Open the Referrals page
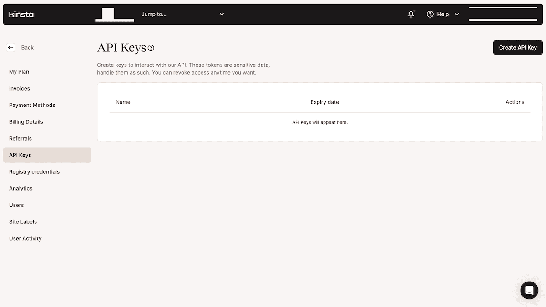The width and height of the screenshot is (546, 307). coord(20,138)
